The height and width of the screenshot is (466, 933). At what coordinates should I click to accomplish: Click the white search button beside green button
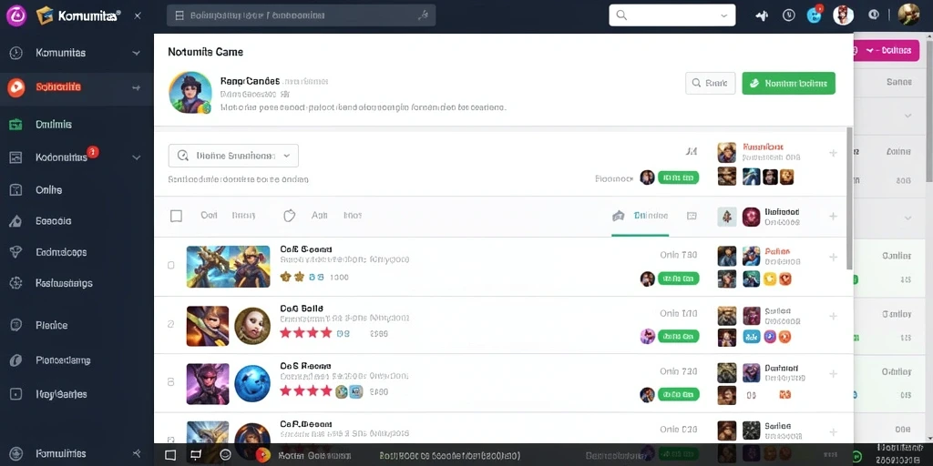pyautogui.click(x=711, y=84)
